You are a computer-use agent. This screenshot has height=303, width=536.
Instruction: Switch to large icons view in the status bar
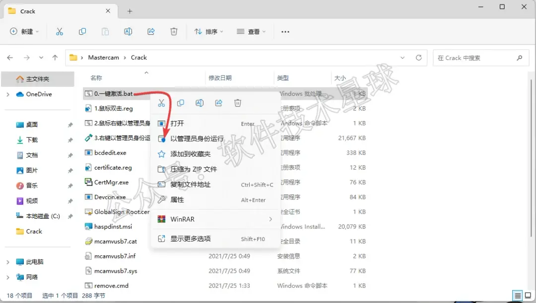(x=528, y=296)
